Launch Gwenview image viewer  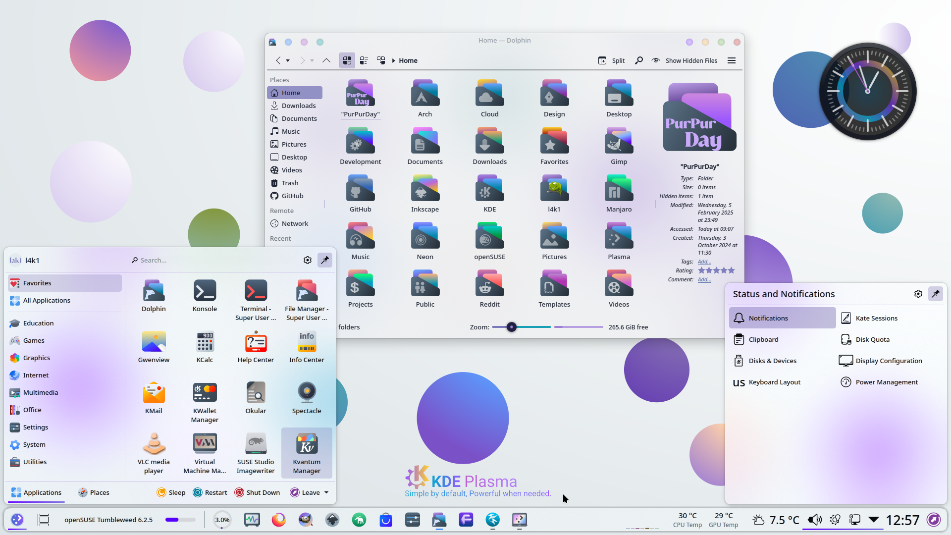click(x=154, y=347)
